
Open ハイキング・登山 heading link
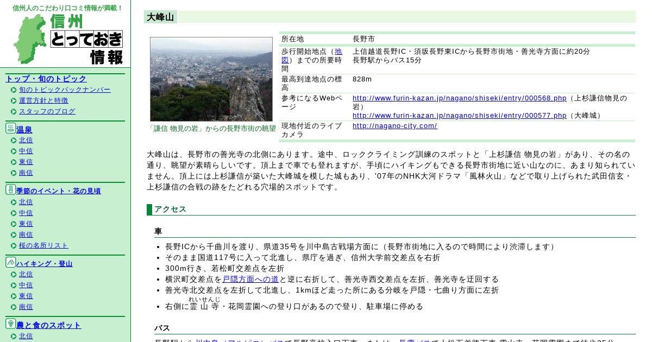(x=45, y=264)
